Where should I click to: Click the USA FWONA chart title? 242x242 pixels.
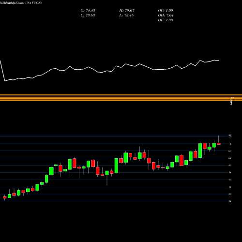[x=34, y=3]
